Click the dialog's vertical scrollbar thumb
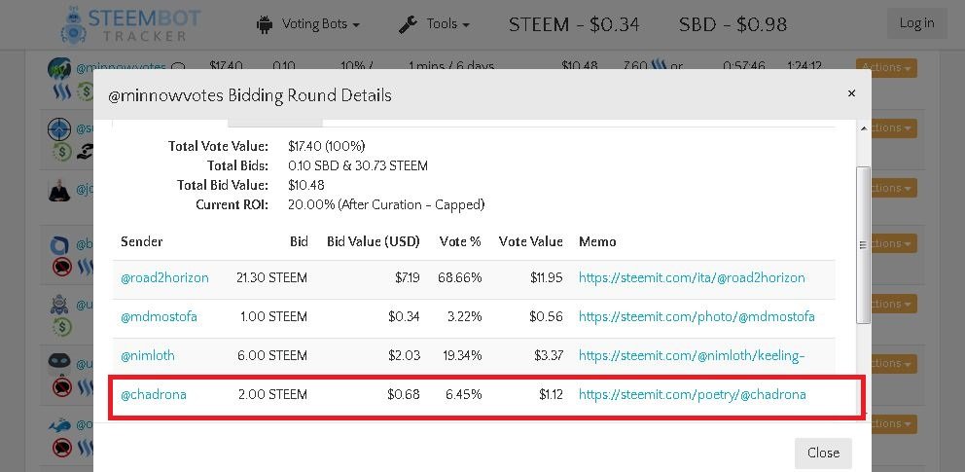This screenshot has height=472, width=965. pos(864,244)
